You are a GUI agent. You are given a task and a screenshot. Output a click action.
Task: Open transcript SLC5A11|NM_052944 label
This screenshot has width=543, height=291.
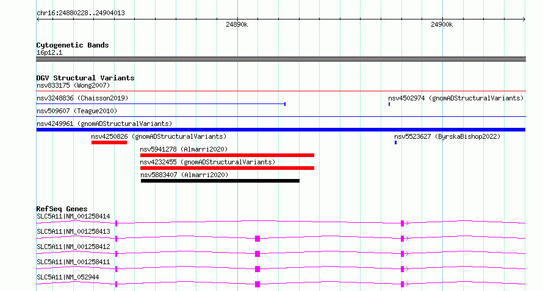[x=68, y=277]
